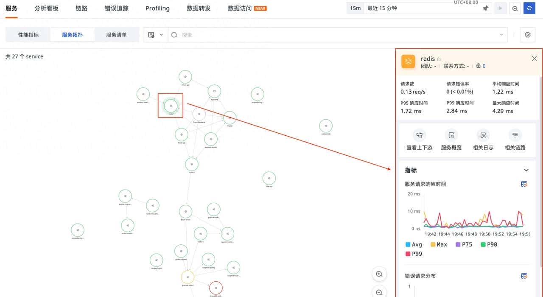Expand the search box dropdown arrow
The image size is (543, 297).
click(501, 35)
